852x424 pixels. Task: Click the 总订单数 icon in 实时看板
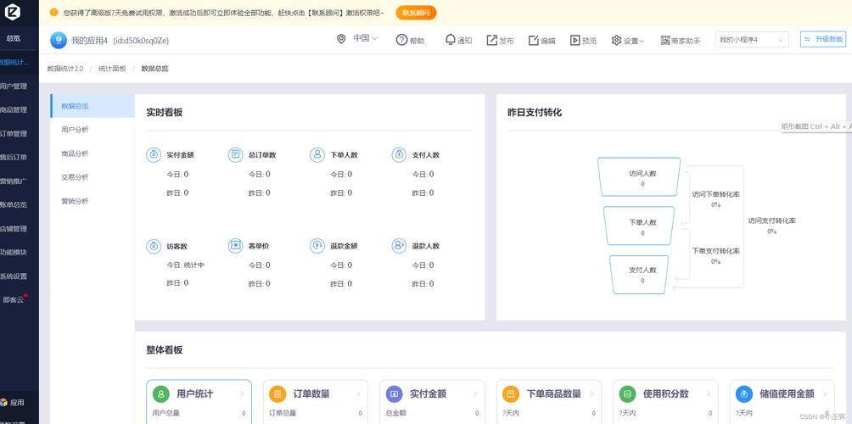pos(235,155)
